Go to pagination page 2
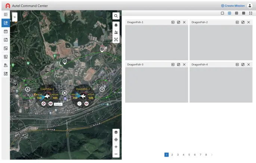 point(172,155)
